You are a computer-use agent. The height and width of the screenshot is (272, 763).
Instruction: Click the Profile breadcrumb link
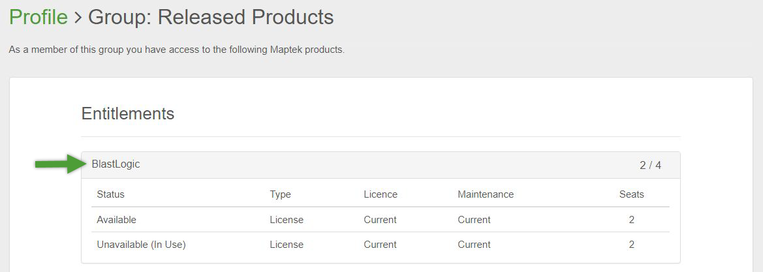click(39, 18)
